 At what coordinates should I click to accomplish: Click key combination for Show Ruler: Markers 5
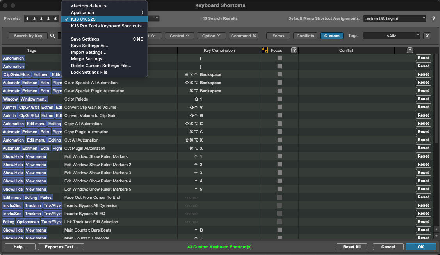click(198, 189)
